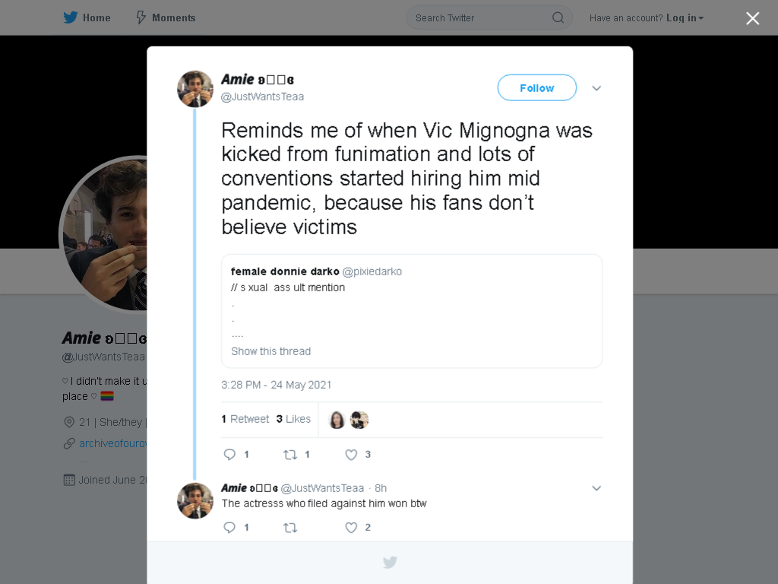778x584 pixels.
Task: Click the Twitter bird Home icon
Action: coord(71,17)
